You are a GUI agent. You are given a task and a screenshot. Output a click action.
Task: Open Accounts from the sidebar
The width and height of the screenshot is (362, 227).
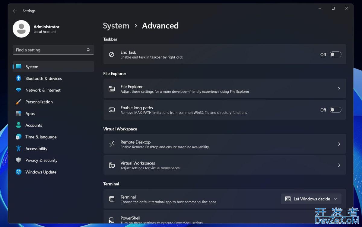(x=33, y=125)
